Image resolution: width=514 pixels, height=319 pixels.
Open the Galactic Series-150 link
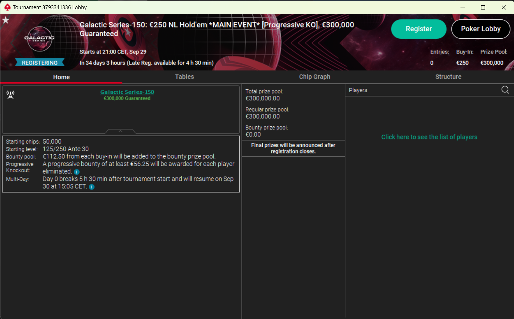[127, 92]
